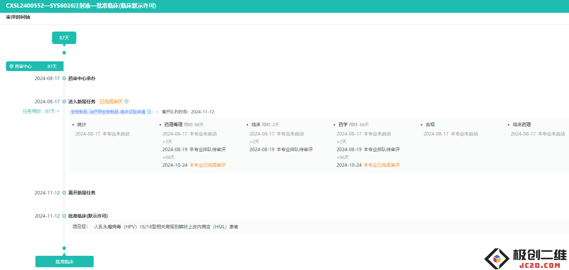Click the 药学 用时: 68天 heading

[x=354, y=124]
